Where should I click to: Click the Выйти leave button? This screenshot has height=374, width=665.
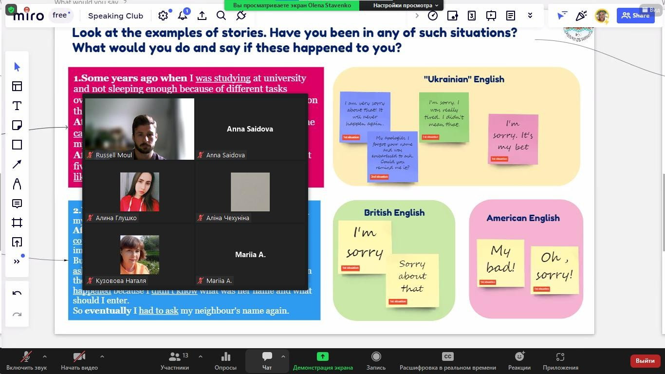click(x=645, y=361)
